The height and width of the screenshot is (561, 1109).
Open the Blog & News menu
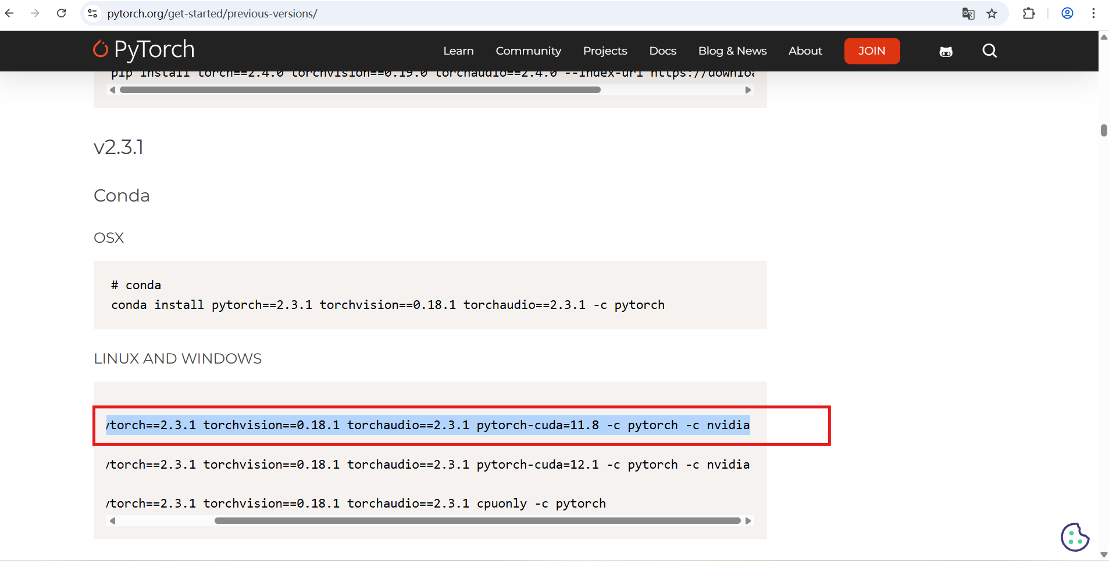(733, 51)
